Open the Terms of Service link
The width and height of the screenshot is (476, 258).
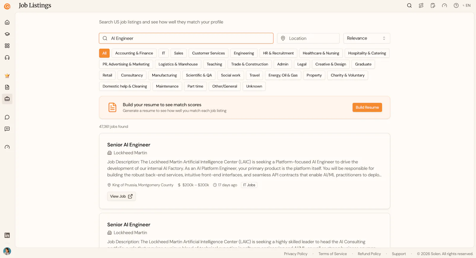[333, 254]
